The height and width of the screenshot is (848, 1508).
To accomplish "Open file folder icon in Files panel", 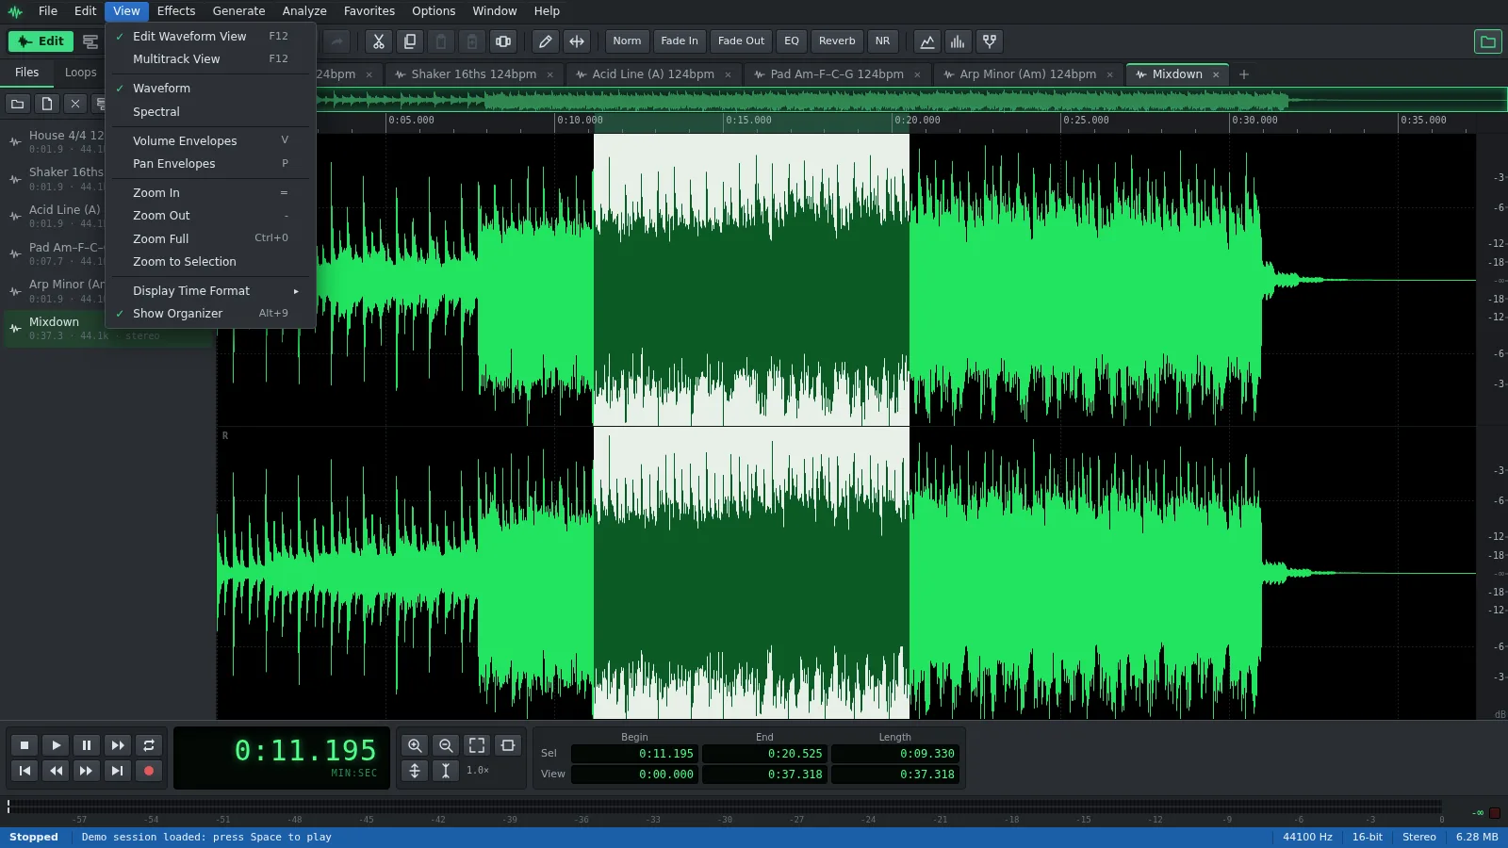I will click(18, 104).
